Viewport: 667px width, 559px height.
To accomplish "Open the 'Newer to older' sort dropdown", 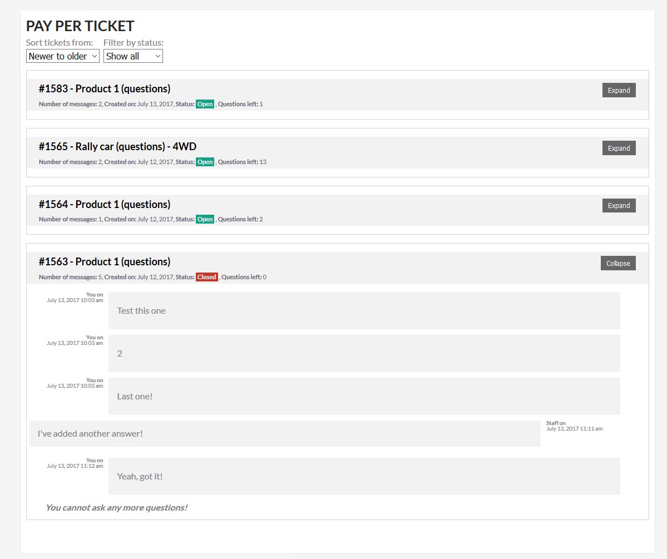I will [62, 56].
